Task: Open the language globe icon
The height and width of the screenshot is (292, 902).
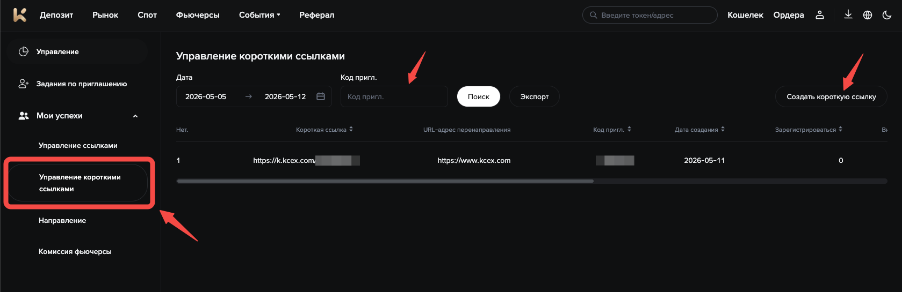Action: (868, 15)
